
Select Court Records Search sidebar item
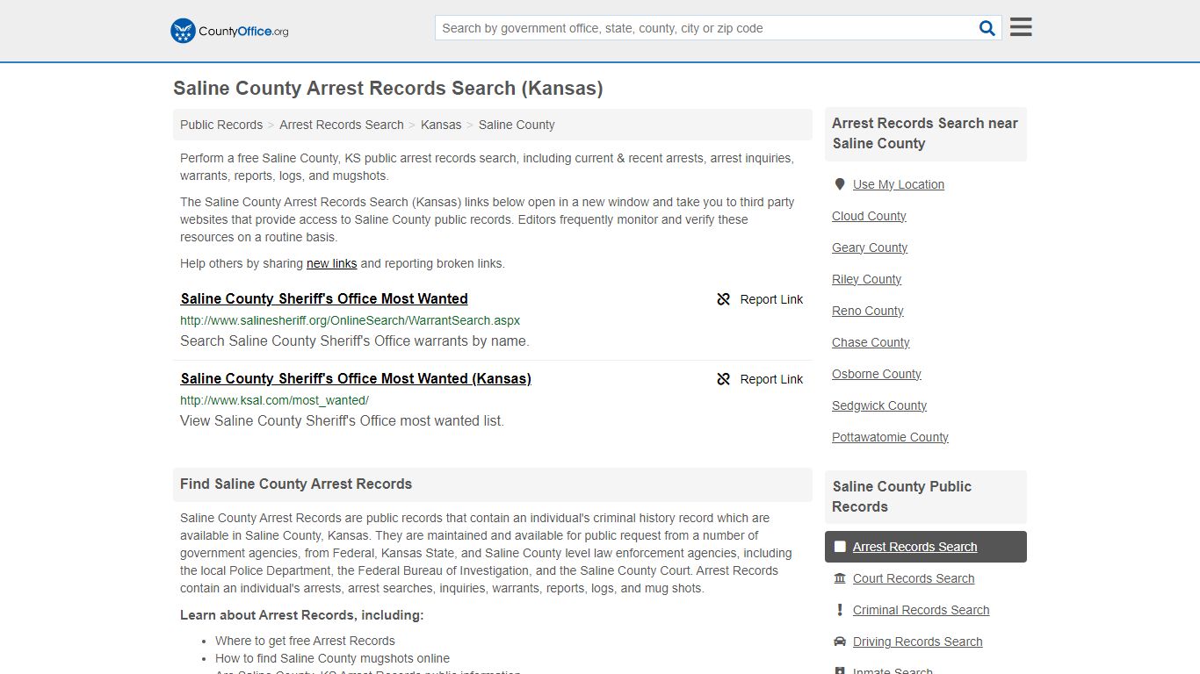[914, 578]
